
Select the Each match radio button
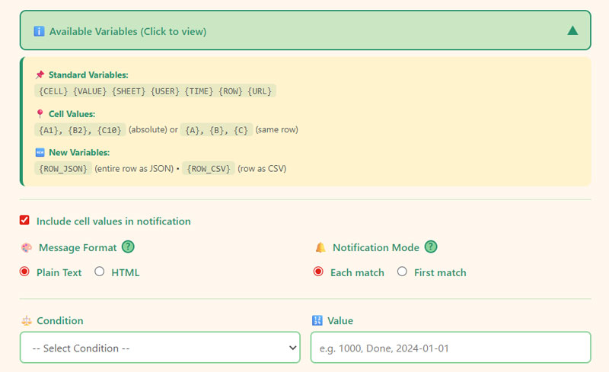[318, 272]
